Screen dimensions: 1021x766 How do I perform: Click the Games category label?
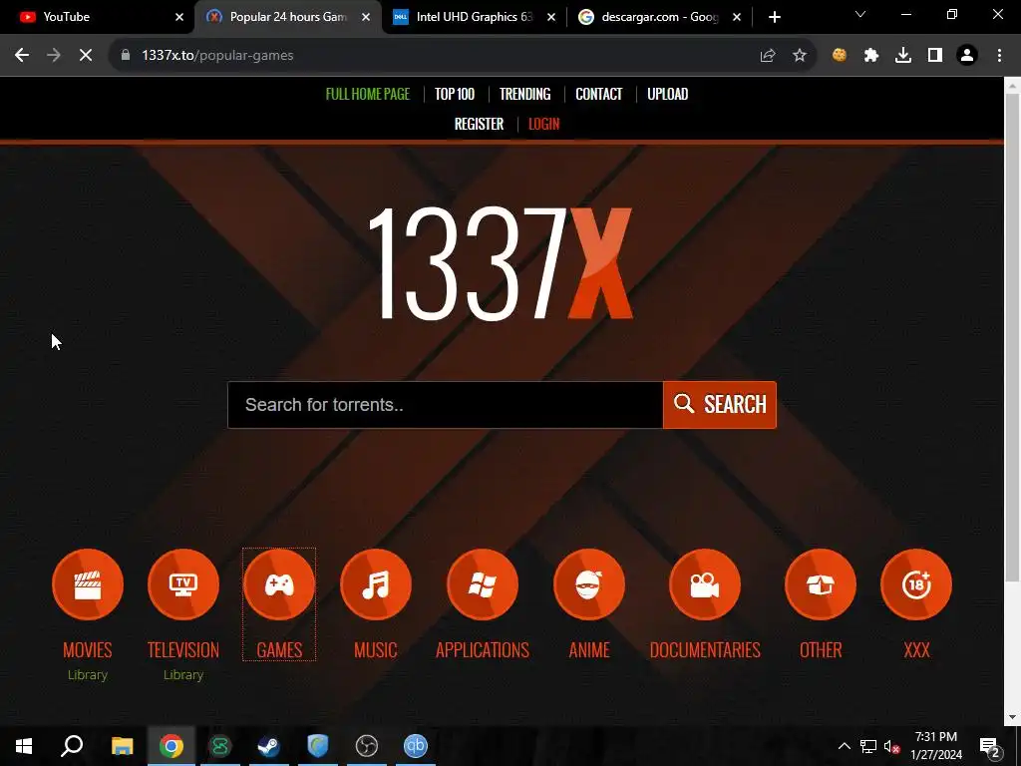click(x=279, y=650)
